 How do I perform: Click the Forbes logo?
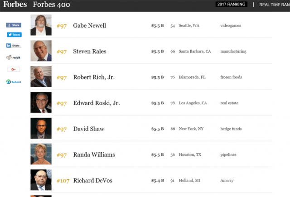14,5
